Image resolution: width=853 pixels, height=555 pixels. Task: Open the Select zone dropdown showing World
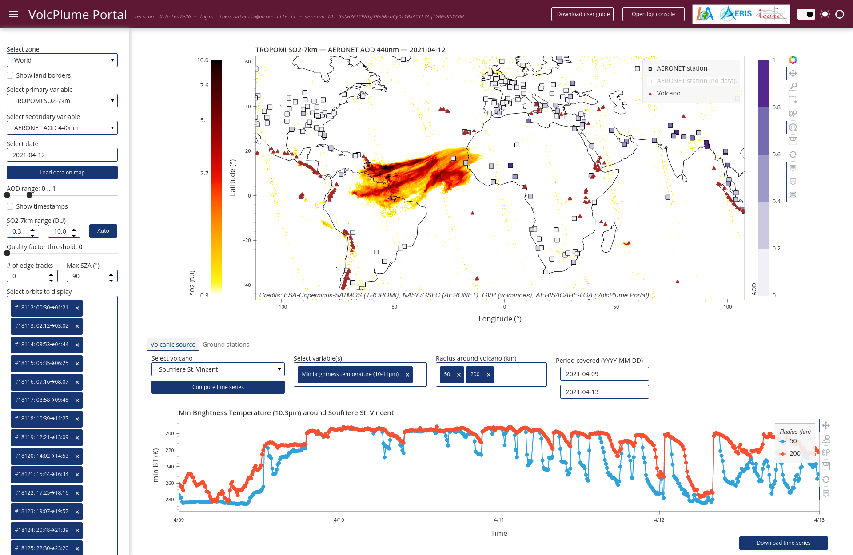[62, 60]
